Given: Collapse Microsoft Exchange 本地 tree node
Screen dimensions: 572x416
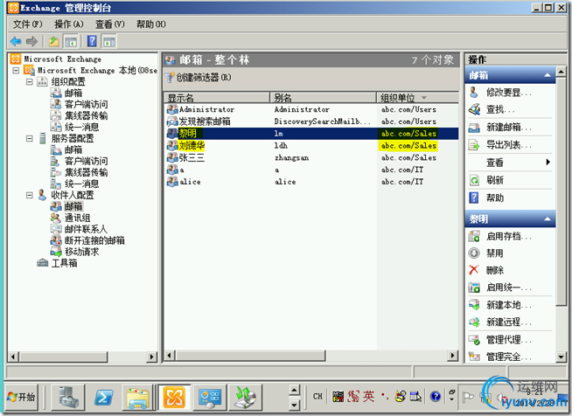Looking at the screenshot, I should [16, 70].
